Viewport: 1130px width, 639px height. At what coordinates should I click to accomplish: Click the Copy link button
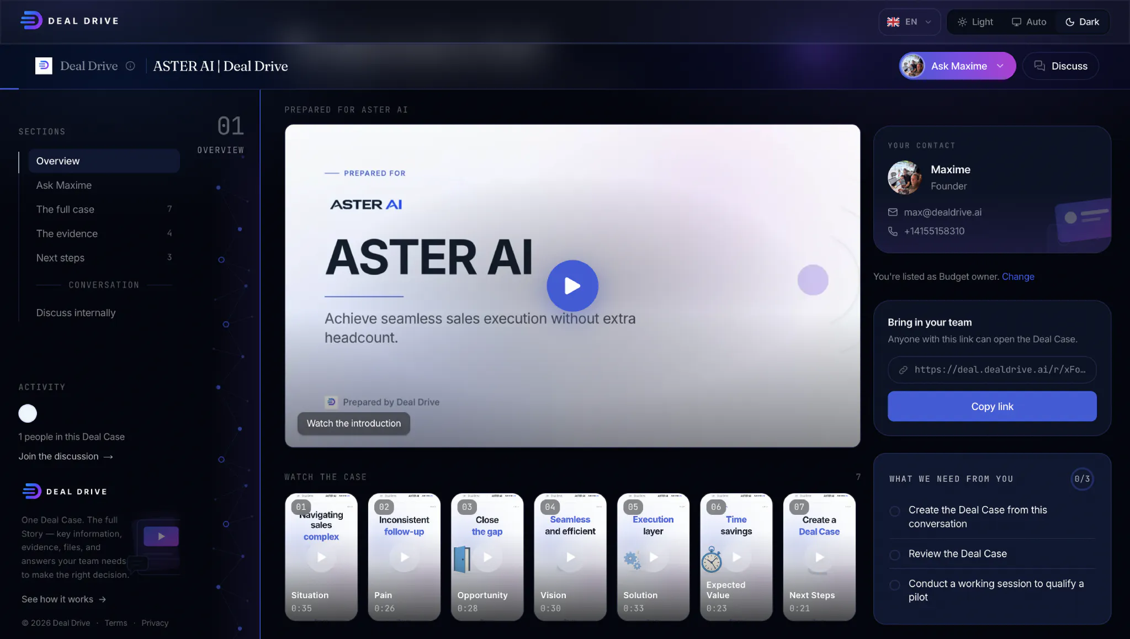point(992,406)
